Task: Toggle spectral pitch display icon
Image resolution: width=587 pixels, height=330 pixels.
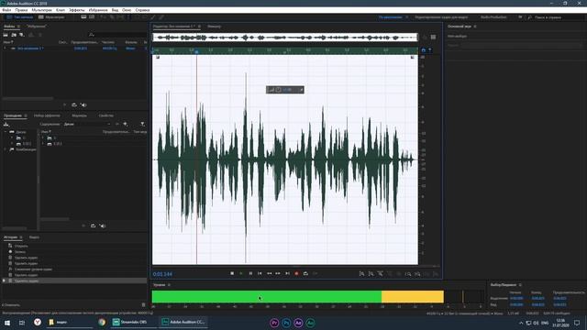Action: 92,17
